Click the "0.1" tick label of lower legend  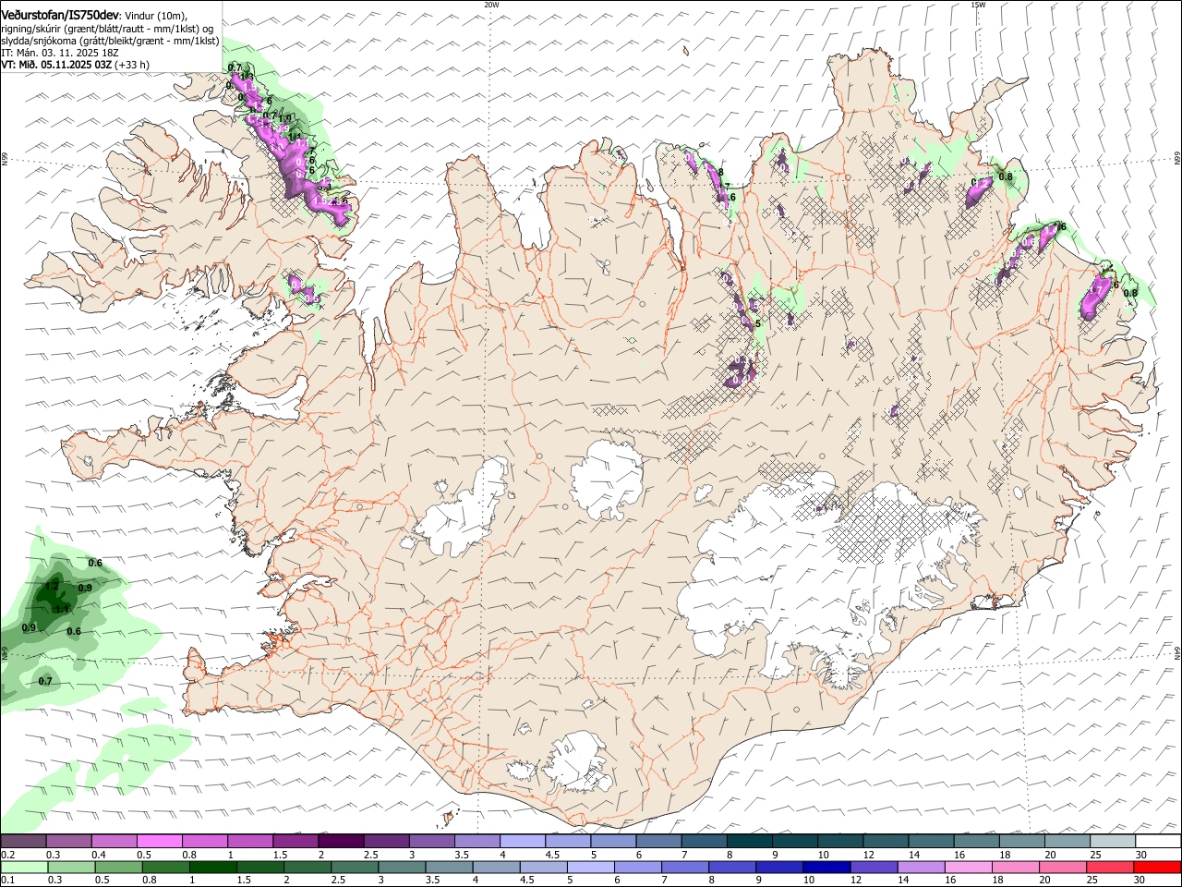(6, 881)
